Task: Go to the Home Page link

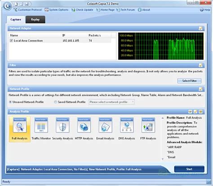Action: (x=105, y=10)
